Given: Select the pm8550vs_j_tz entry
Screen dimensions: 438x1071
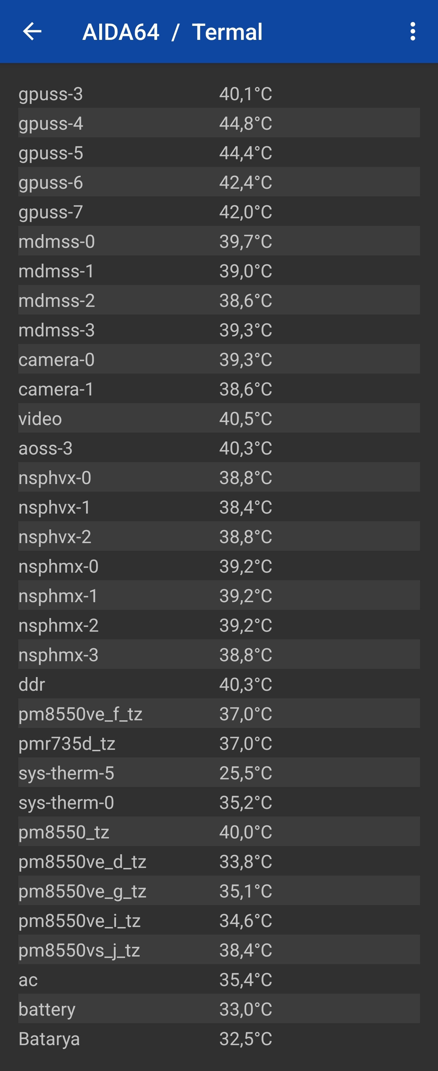Looking at the screenshot, I should [219, 950].
